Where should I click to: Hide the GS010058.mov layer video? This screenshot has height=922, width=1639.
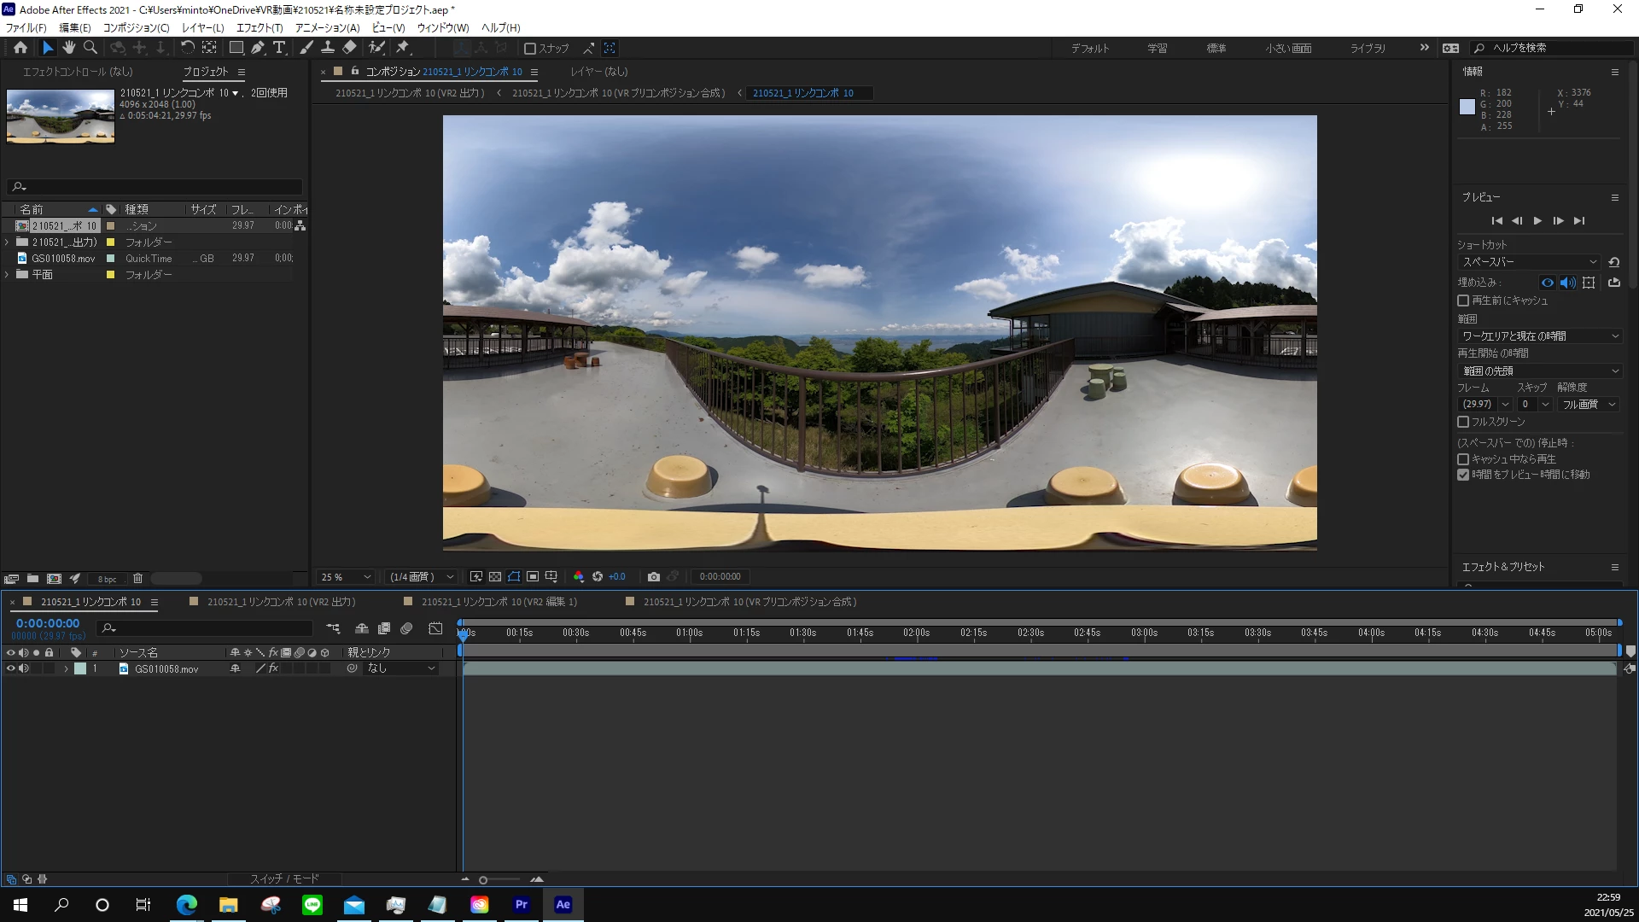point(11,669)
